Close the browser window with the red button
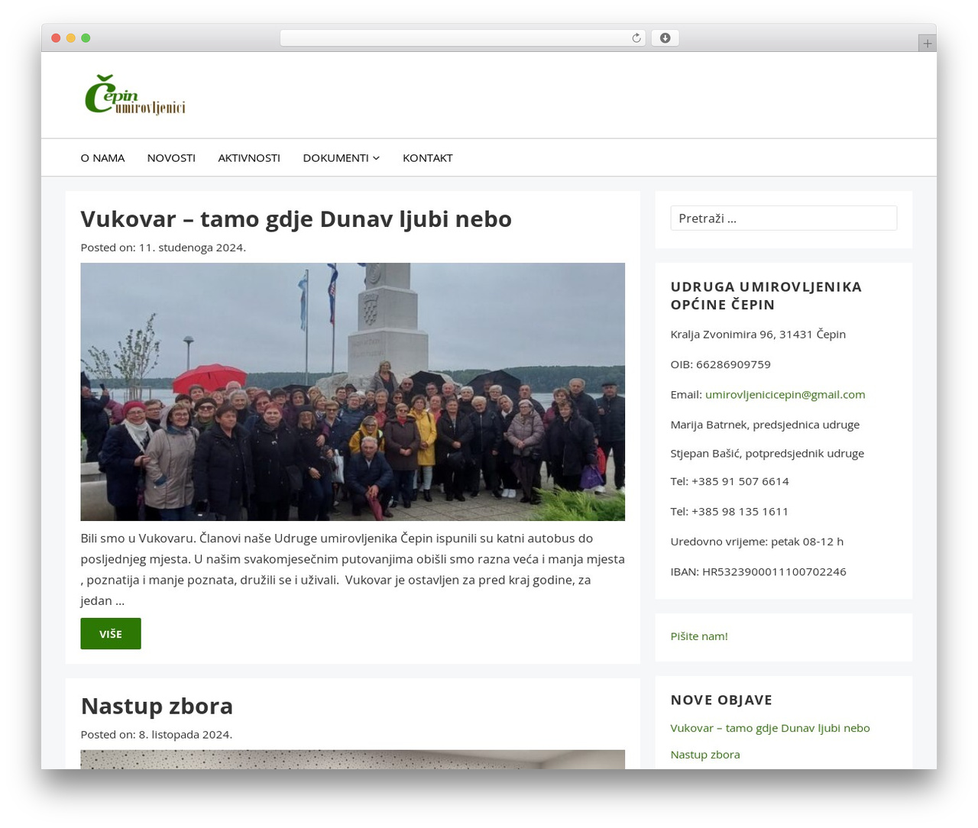 click(x=56, y=38)
